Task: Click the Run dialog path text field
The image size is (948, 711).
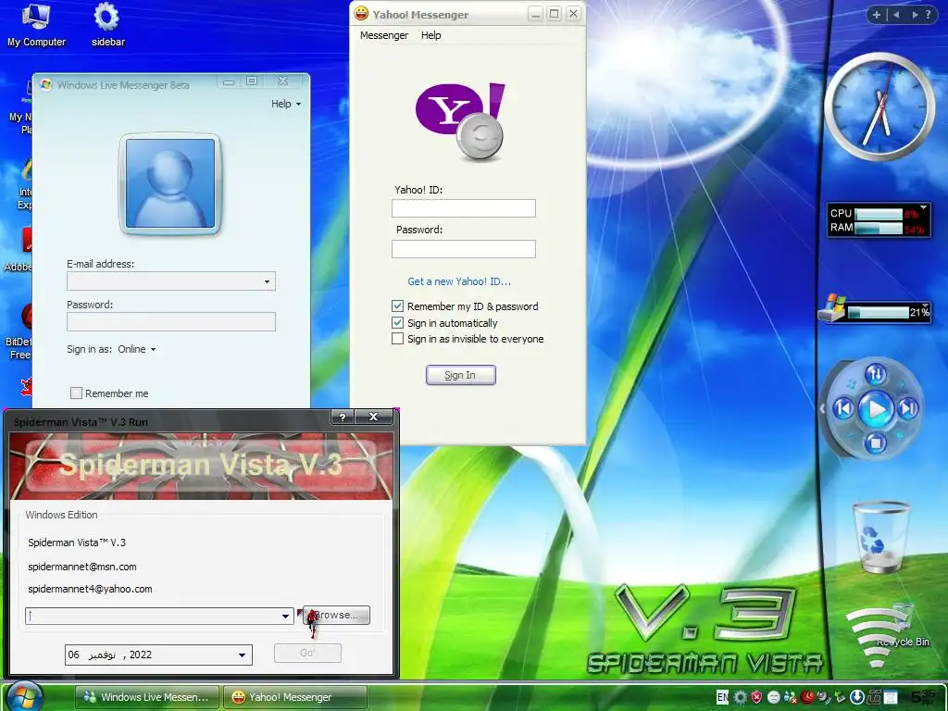Action: tap(153, 616)
